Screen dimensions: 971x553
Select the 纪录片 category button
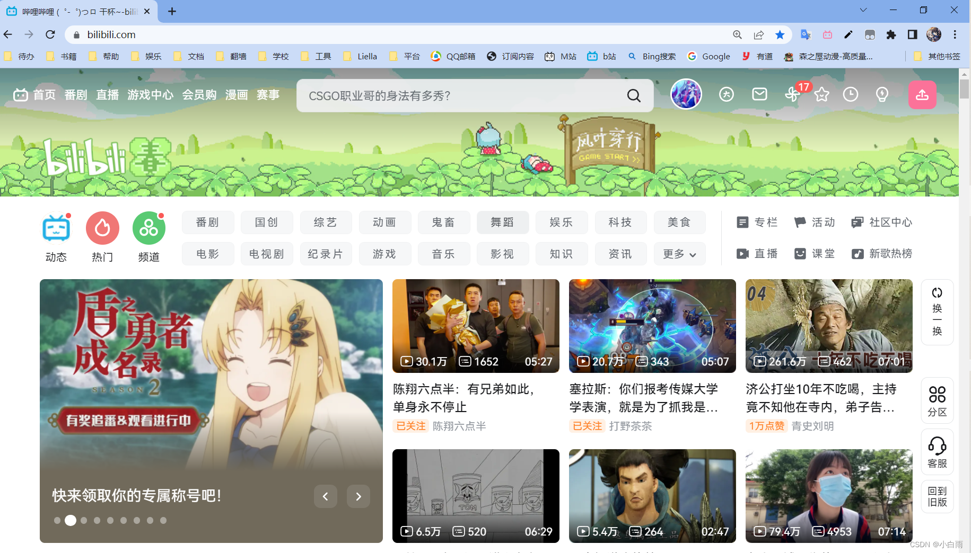click(x=326, y=254)
